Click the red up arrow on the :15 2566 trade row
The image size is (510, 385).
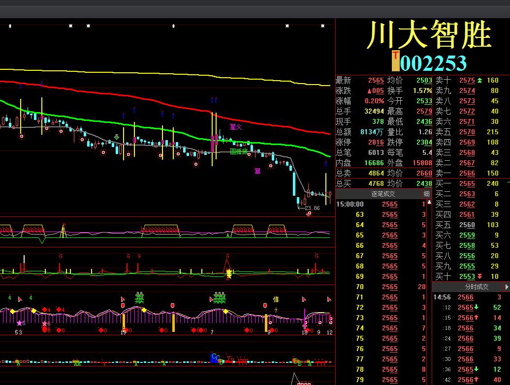point(477,318)
